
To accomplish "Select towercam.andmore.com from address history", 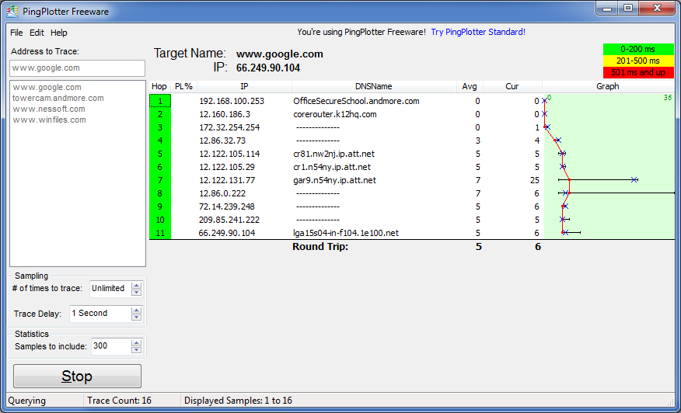I will (x=58, y=99).
